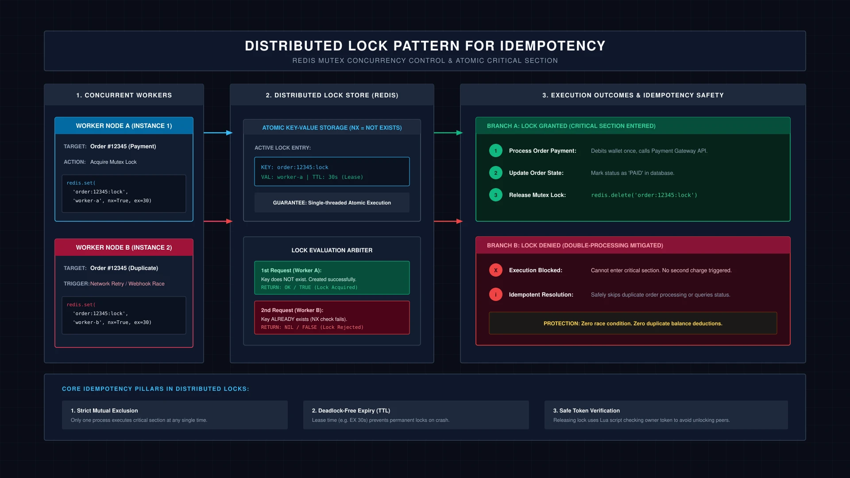Image resolution: width=850 pixels, height=478 pixels.
Task: Click red info icon beside Idempotent Resolution
Action: pyautogui.click(x=495, y=295)
